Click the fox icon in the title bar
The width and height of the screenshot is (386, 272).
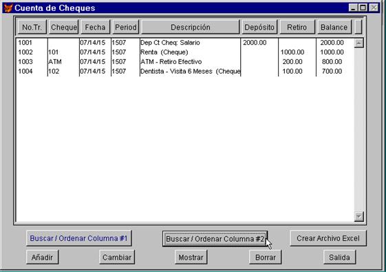pos(8,8)
